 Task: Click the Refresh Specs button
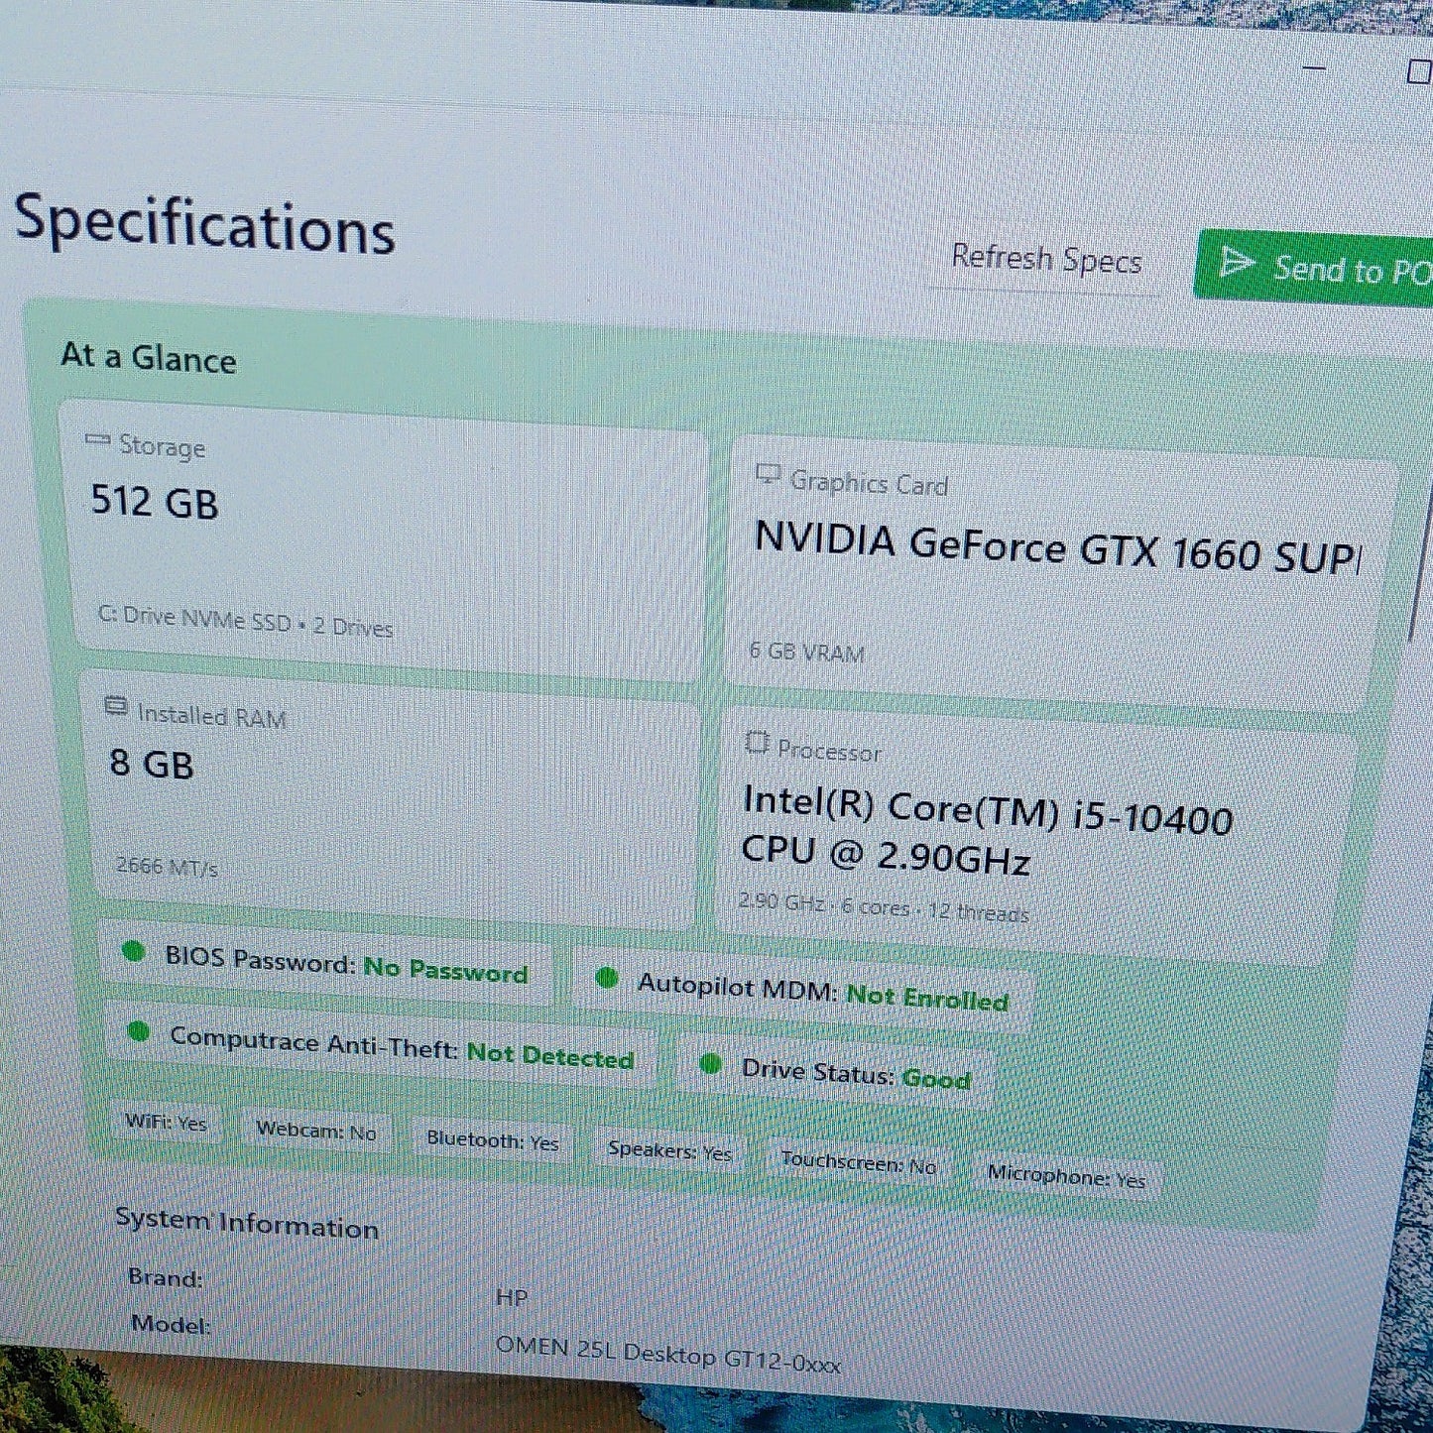click(x=1046, y=260)
